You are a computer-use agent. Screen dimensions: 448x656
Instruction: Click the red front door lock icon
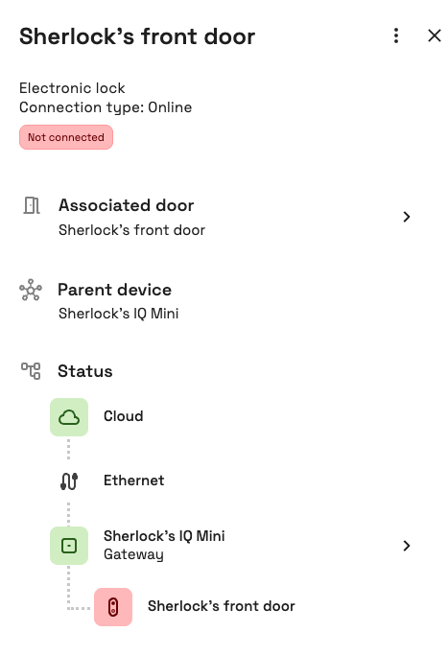click(x=113, y=607)
